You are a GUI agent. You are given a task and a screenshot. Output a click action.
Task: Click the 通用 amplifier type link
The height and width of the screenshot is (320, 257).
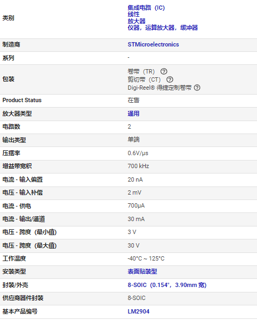[133, 114]
